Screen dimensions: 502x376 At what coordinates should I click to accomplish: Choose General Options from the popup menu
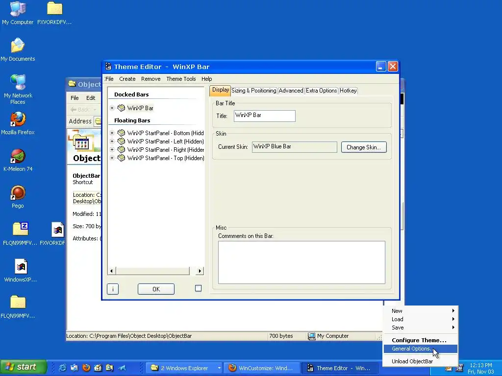[421, 349]
